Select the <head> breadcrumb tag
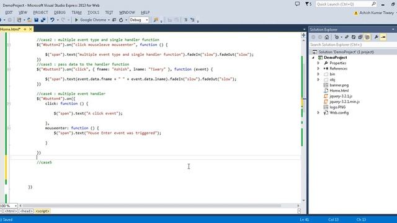The image size is (397, 223). [x=26, y=211]
